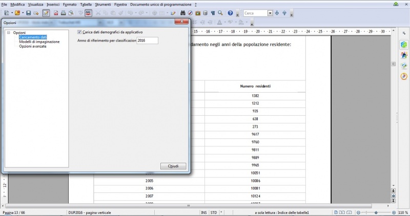
Task: Uncheck Carica dati demografici da applicativo
Action: click(x=79, y=32)
